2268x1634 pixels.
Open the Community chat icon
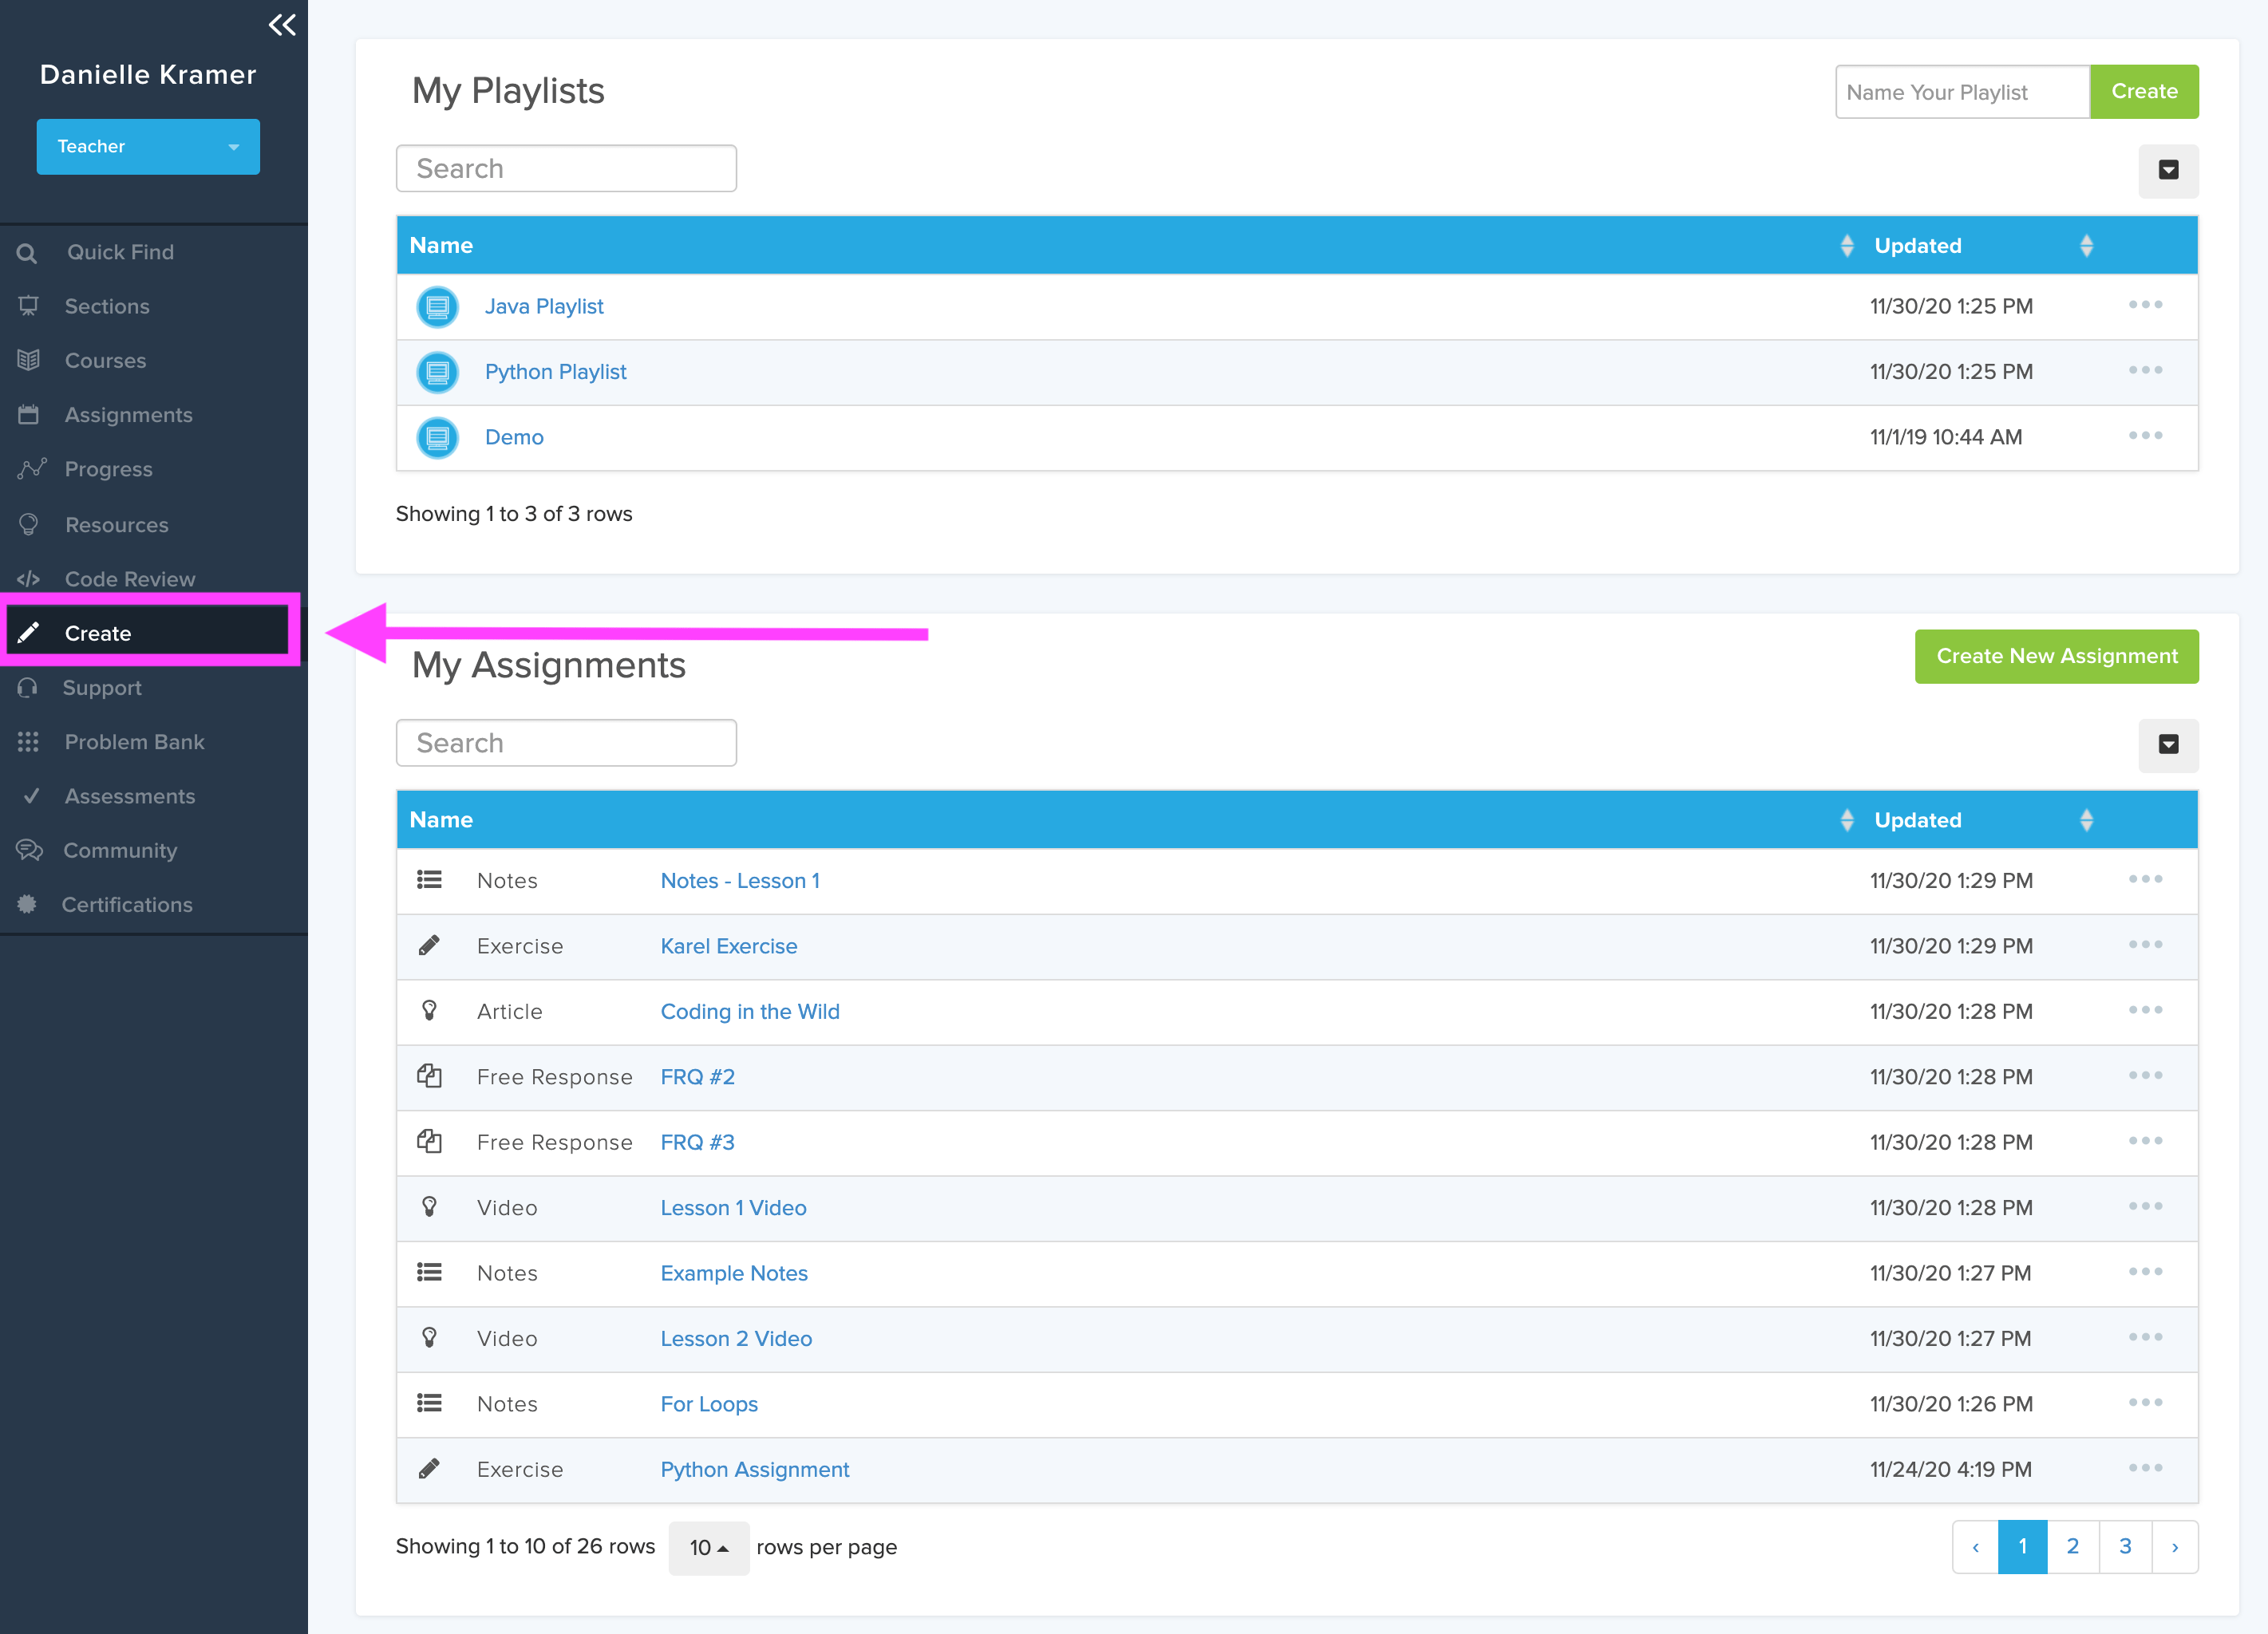(x=28, y=850)
